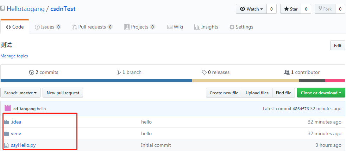View the 1 contributor link
Image resolution: width=346 pixels, height=151 pixels.
click(302, 73)
